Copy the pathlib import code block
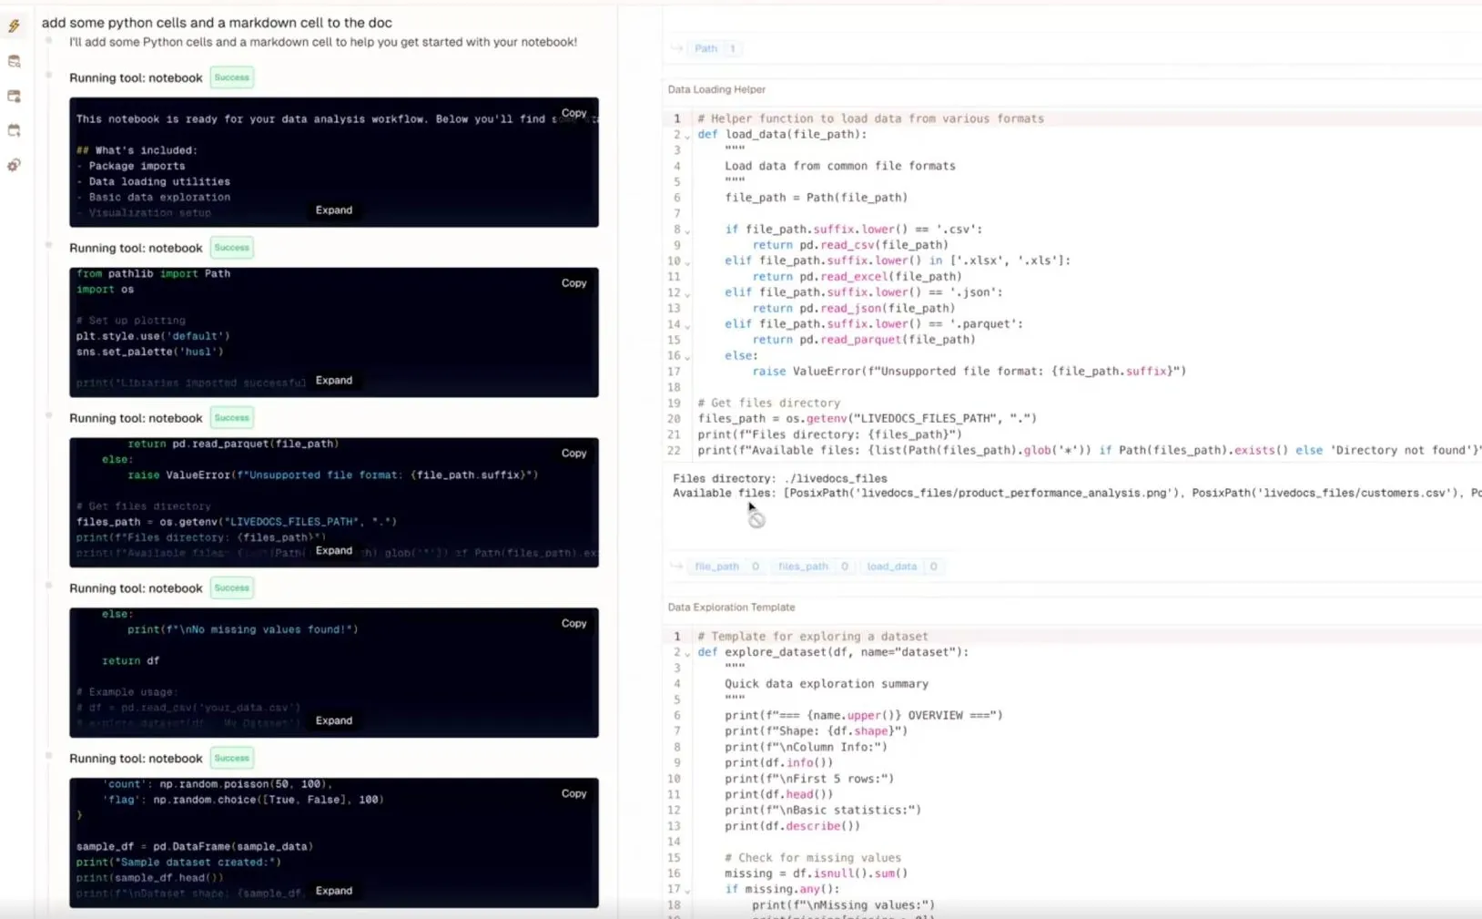This screenshot has height=919, width=1482. coord(574,283)
